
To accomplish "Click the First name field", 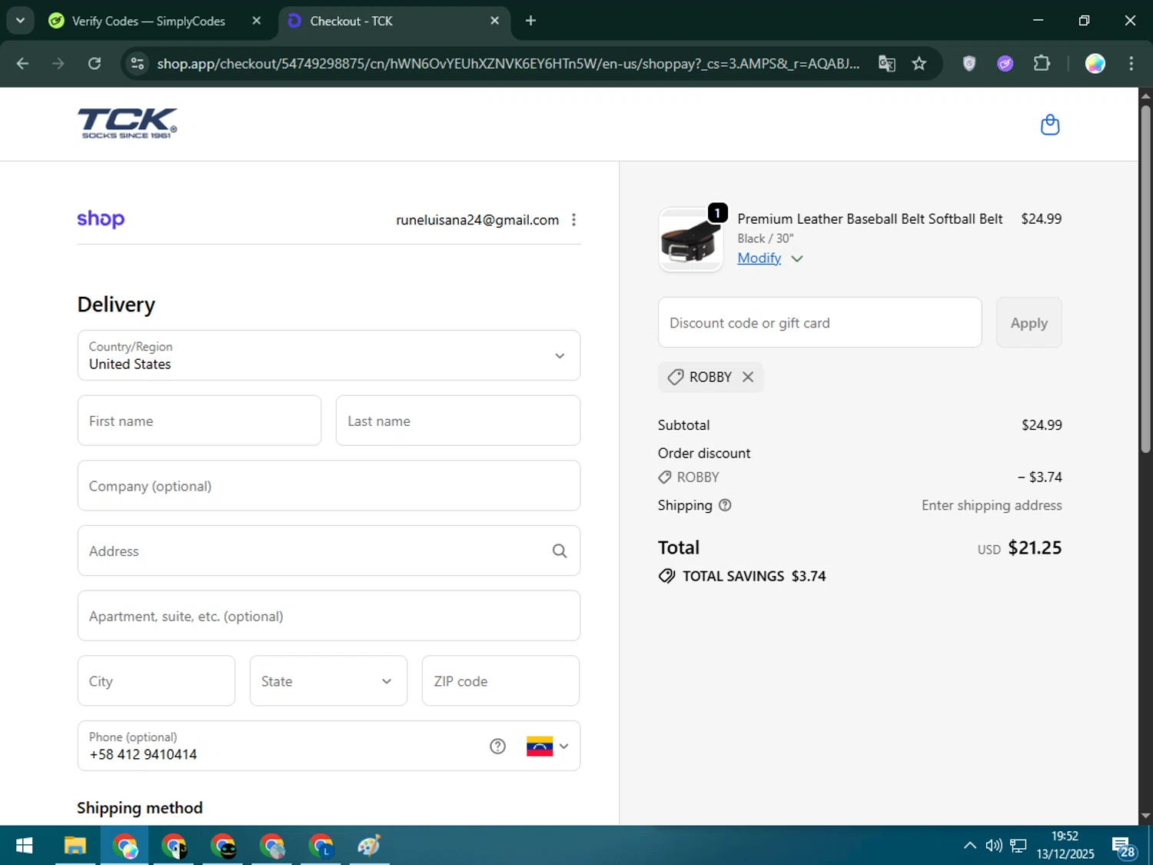I will tap(199, 421).
